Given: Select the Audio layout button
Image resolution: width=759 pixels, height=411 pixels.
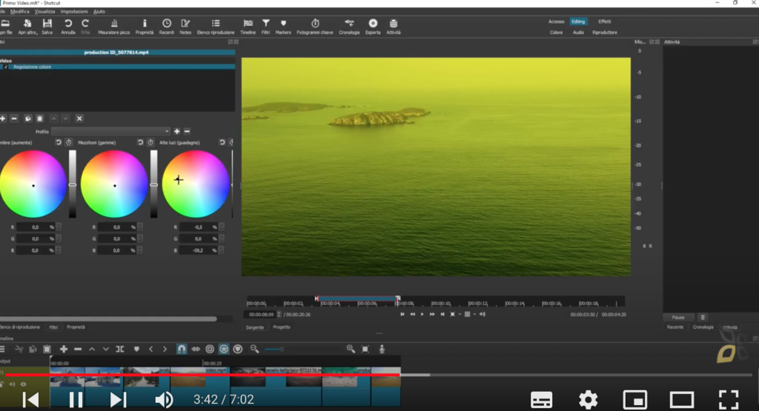Looking at the screenshot, I should 578,33.
